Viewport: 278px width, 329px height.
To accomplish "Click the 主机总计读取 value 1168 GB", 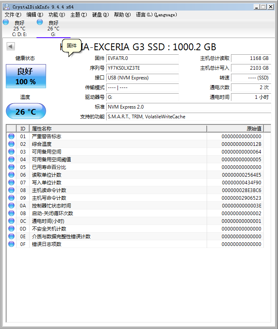I will tap(251, 58).
